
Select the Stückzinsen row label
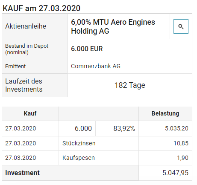click(x=79, y=143)
